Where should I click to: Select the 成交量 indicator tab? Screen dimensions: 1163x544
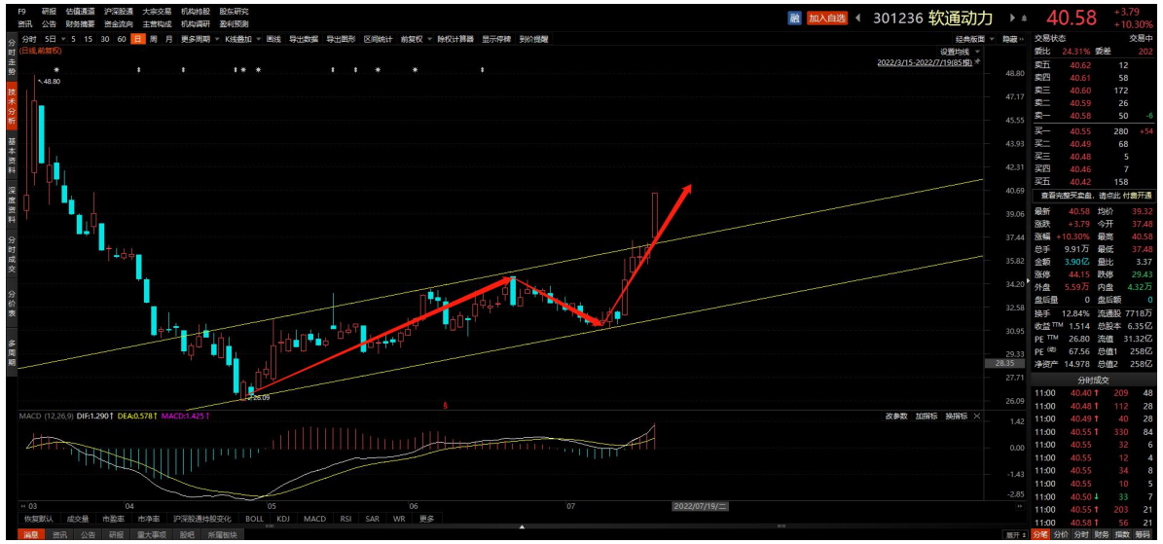(x=77, y=519)
